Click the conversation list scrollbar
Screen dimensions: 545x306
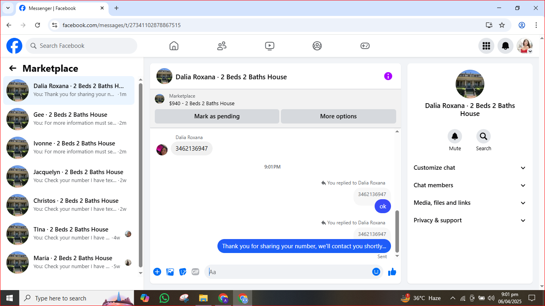(x=140, y=175)
